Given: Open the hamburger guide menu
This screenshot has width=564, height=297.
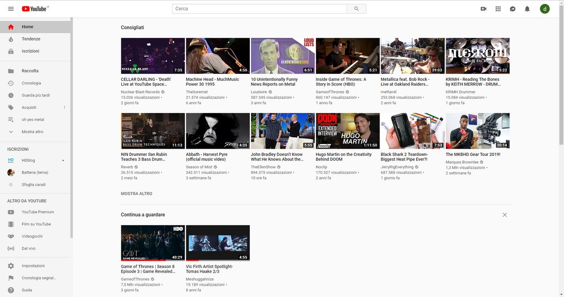Looking at the screenshot, I should coord(10,9).
